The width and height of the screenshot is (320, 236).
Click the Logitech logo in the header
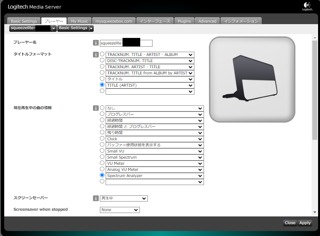[x=307, y=6]
